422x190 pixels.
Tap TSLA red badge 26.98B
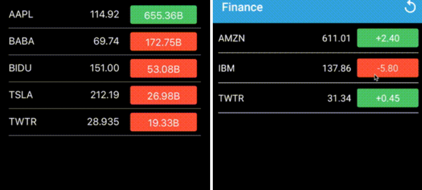[x=163, y=95]
